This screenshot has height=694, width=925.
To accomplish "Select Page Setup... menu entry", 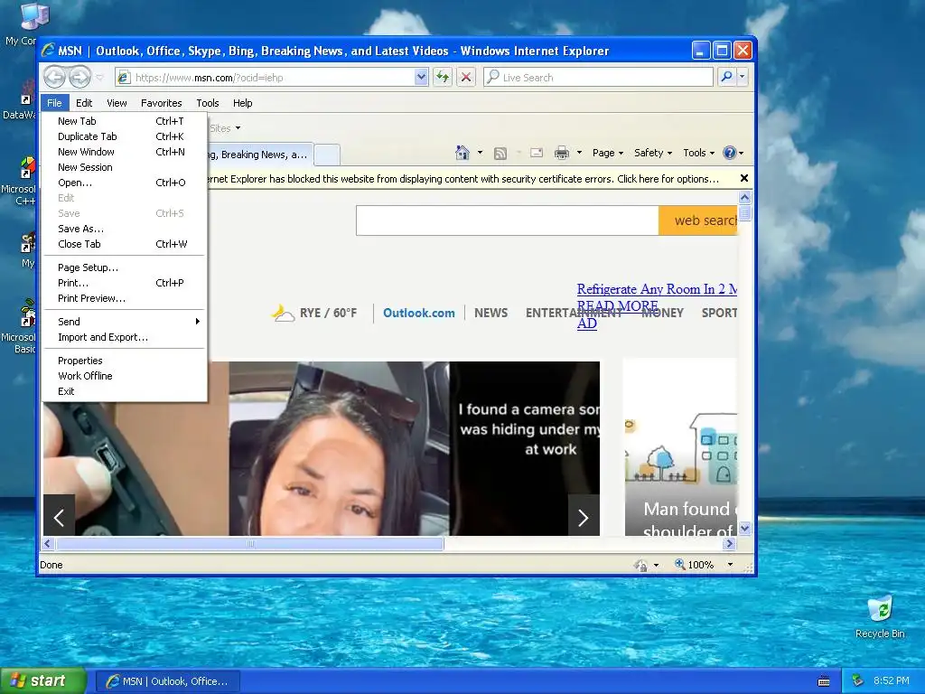I will pyautogui.click(x=124, y=267).
